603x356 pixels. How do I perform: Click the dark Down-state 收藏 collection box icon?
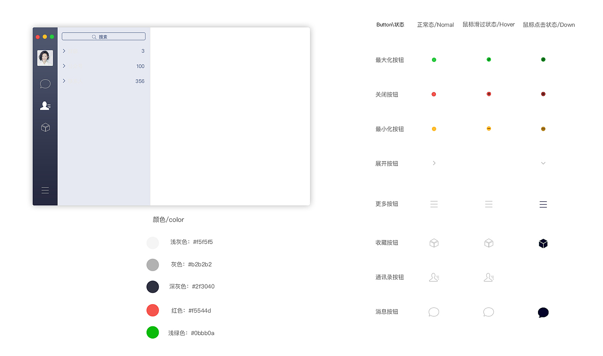coord(543,243)
